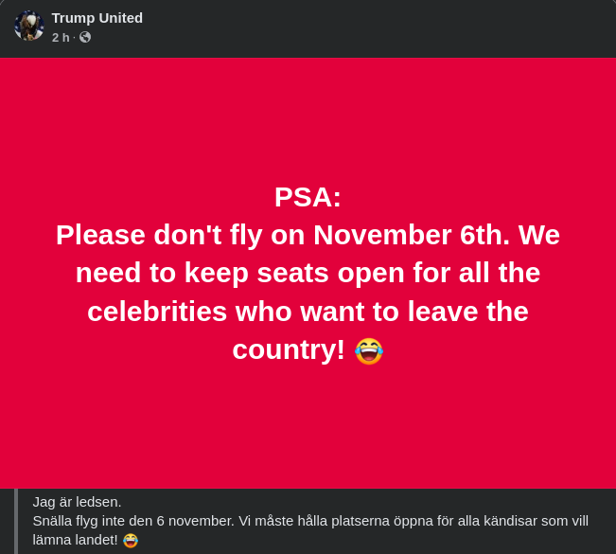Click the "Please don't fly on November 6th" line
This screenshot has height=554, width=616.
click(x=308, y=235)
